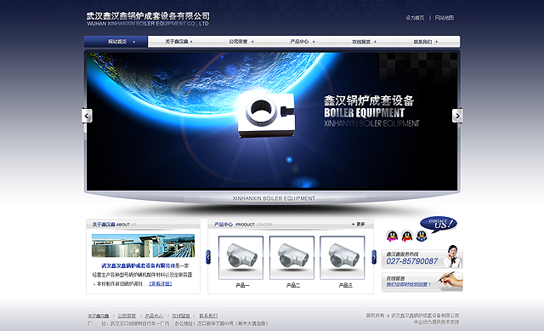Open 网站首页 home tab
The height and width of the screenshot is (331, 544).
116,42
